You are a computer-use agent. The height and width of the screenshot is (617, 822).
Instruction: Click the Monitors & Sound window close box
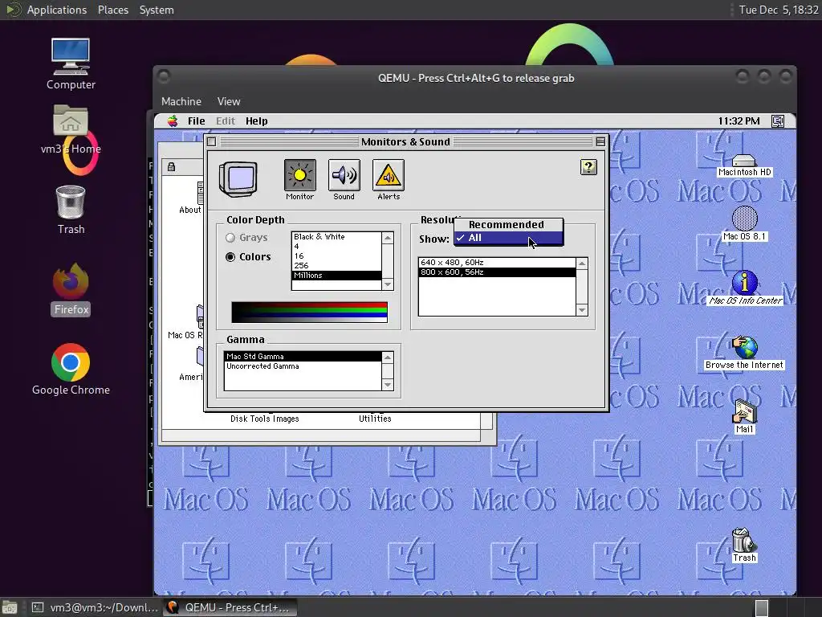[x=211, y=141]
